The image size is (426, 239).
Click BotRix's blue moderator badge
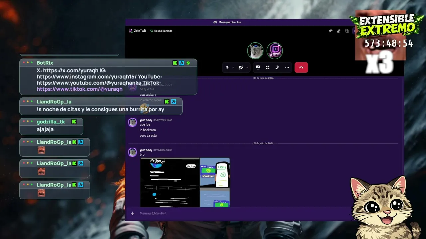click(181, 63)
